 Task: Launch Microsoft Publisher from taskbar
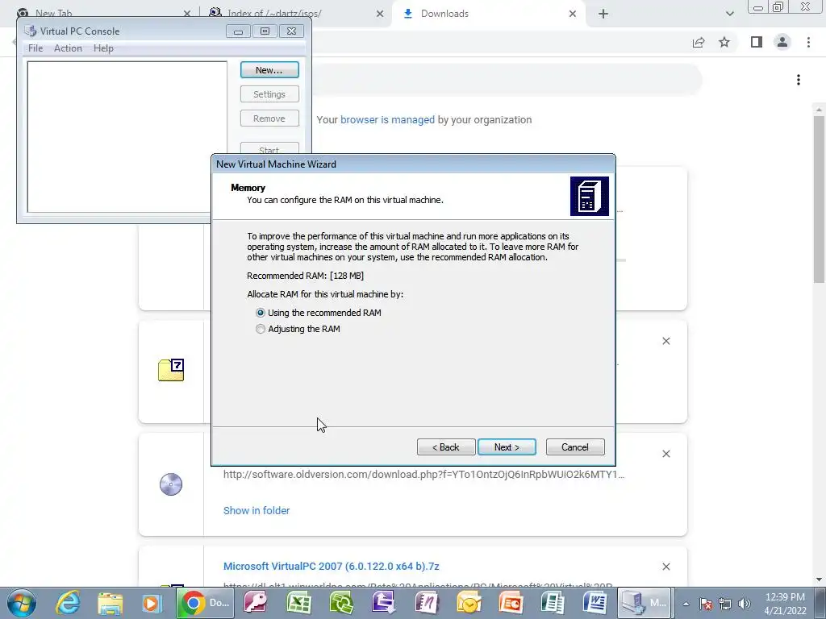pos(553,603)
